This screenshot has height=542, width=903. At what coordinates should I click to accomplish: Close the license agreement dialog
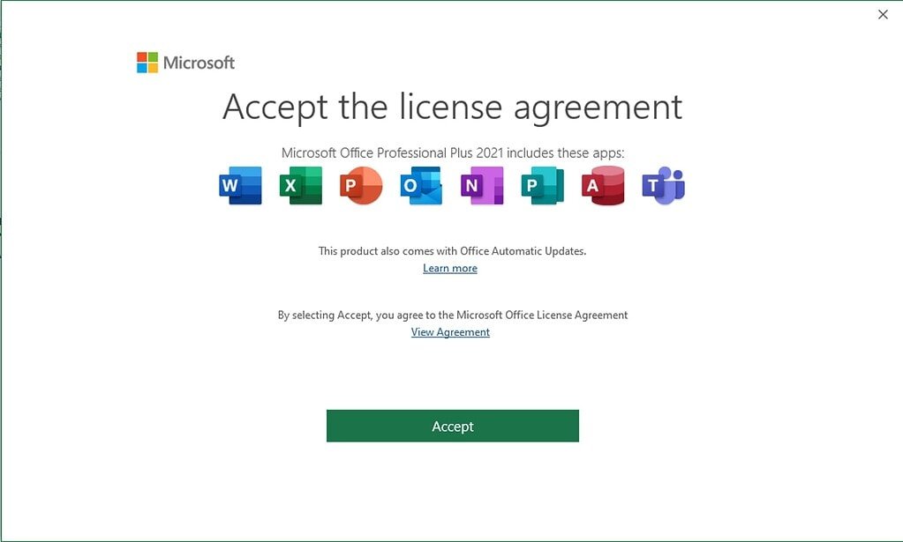click(x=883, y=14)
